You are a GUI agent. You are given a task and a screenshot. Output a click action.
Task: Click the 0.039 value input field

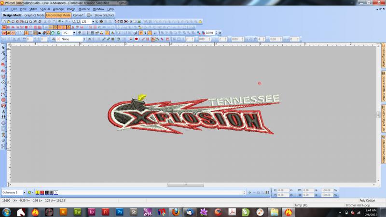[210, 33]
